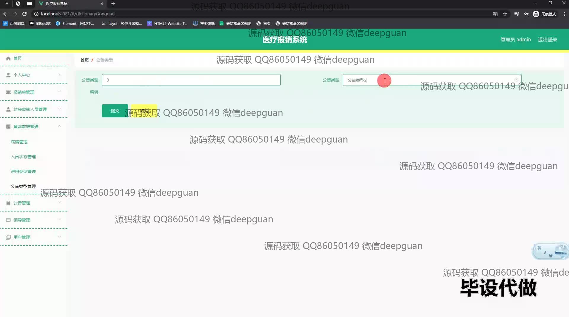569x317 pixels.
Task: Click the 公告类型 name input field
Action: (x=432, y=80)
